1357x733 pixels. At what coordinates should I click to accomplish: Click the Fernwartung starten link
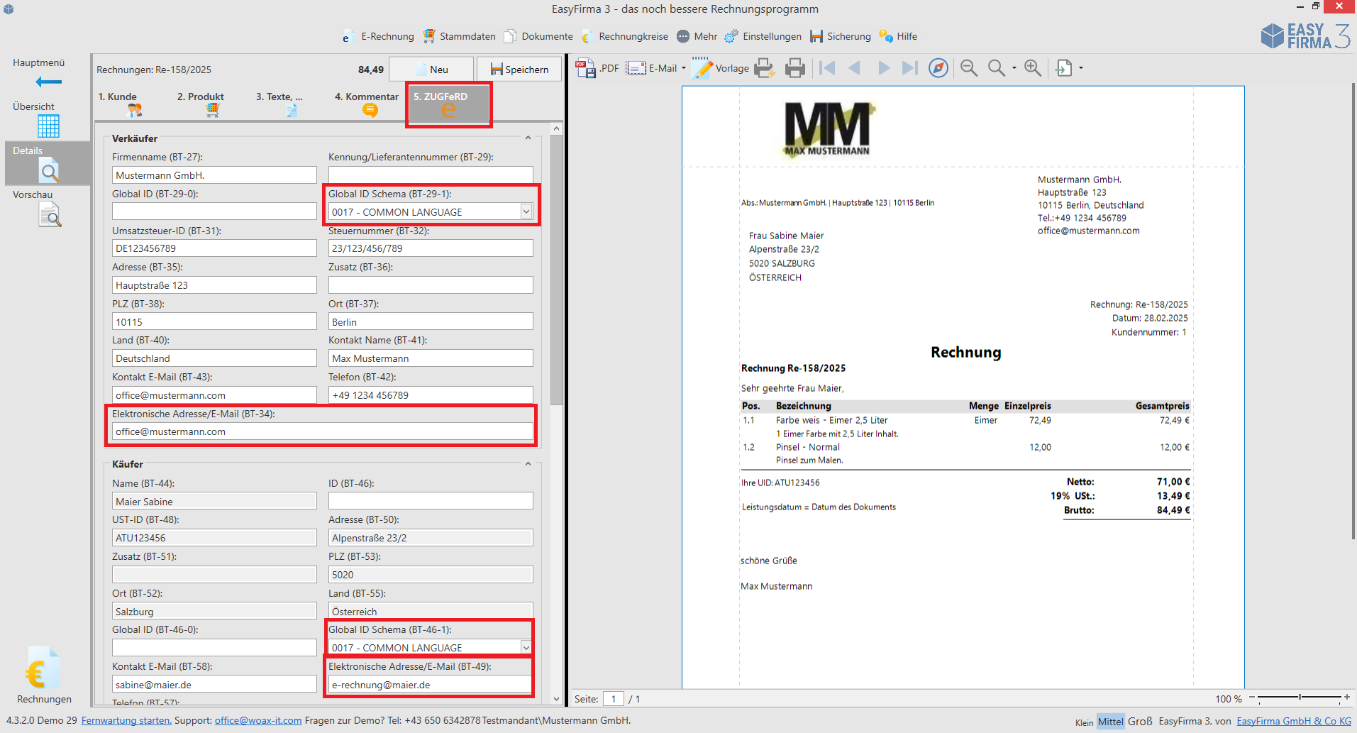coord(126,720)
